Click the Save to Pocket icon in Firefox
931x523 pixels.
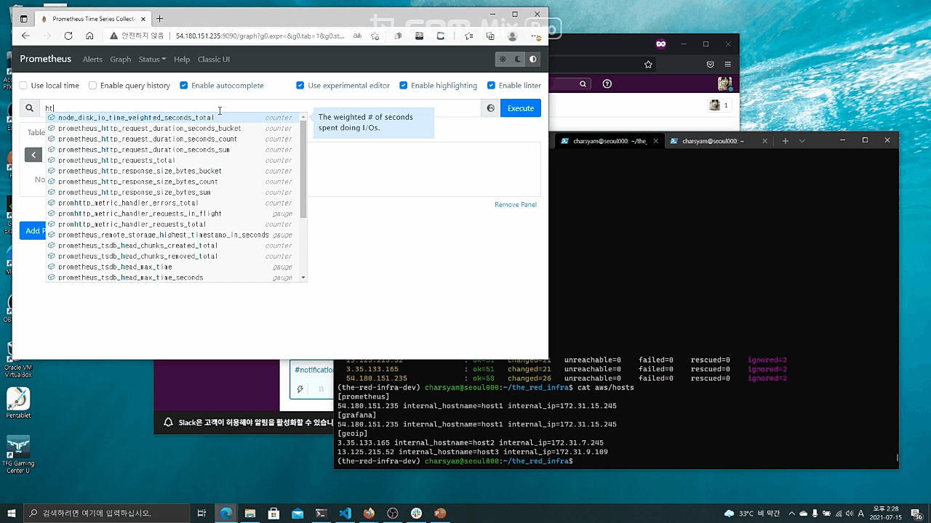coord(710,64)
